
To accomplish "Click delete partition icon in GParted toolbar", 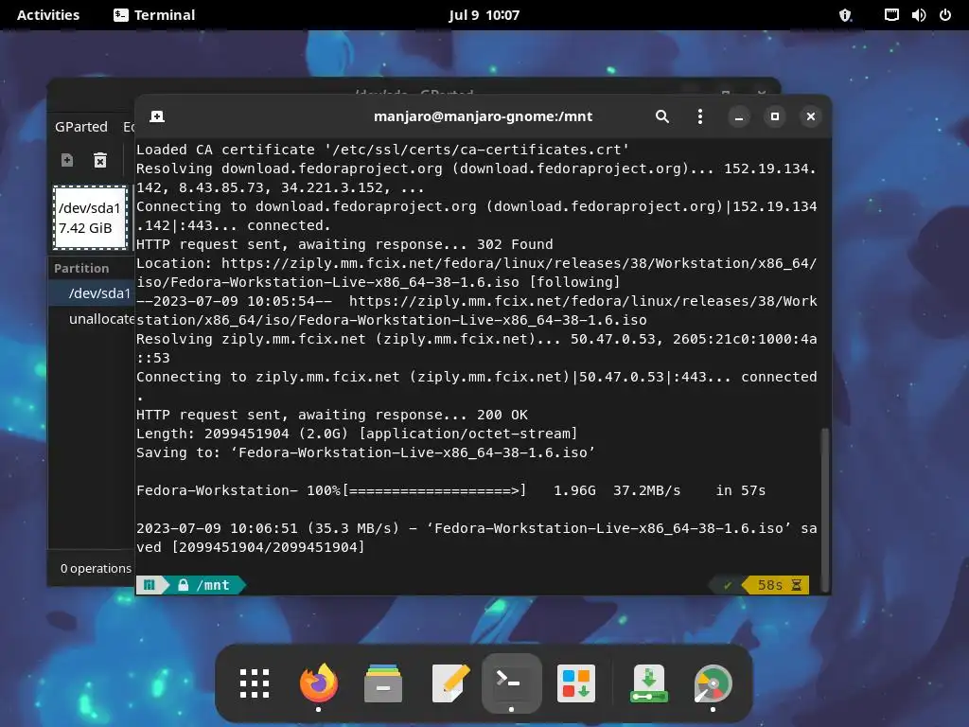I will click(x=100, y=160).
